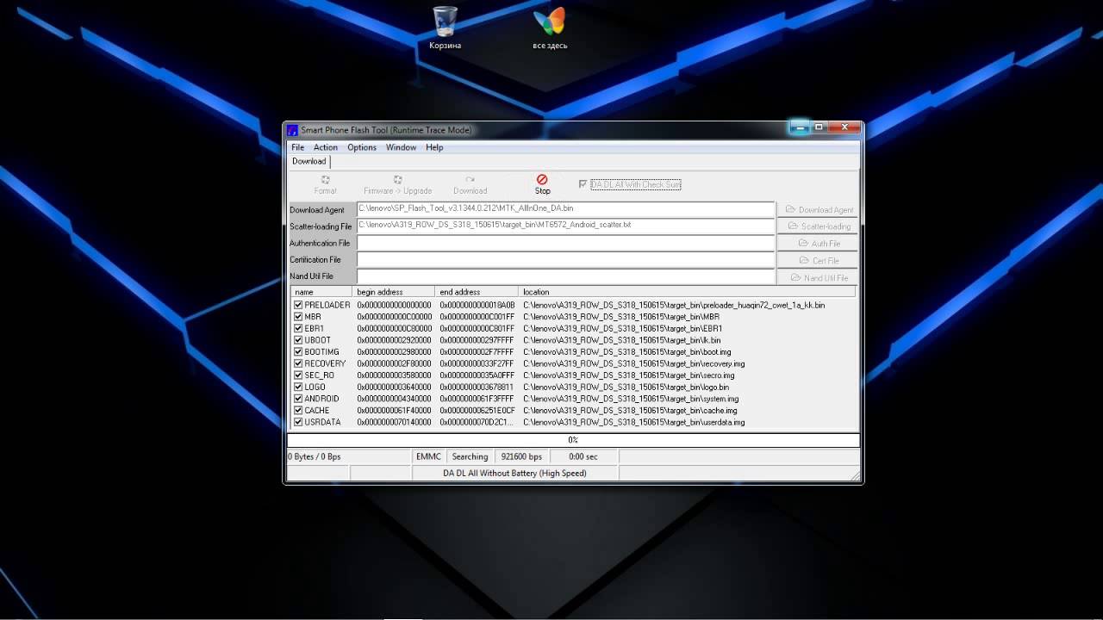The image size is (1103, 620).
Task: Click the 0% progress bar
Action: pos(573,440)
